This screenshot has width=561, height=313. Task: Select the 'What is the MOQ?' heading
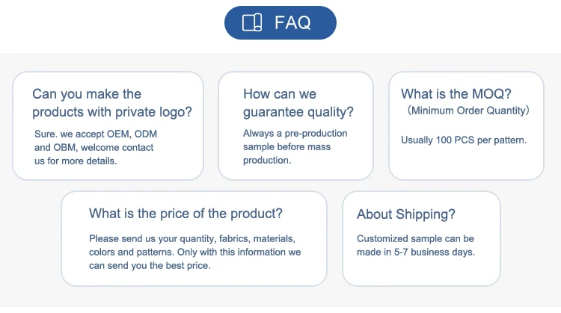point(456,94)
